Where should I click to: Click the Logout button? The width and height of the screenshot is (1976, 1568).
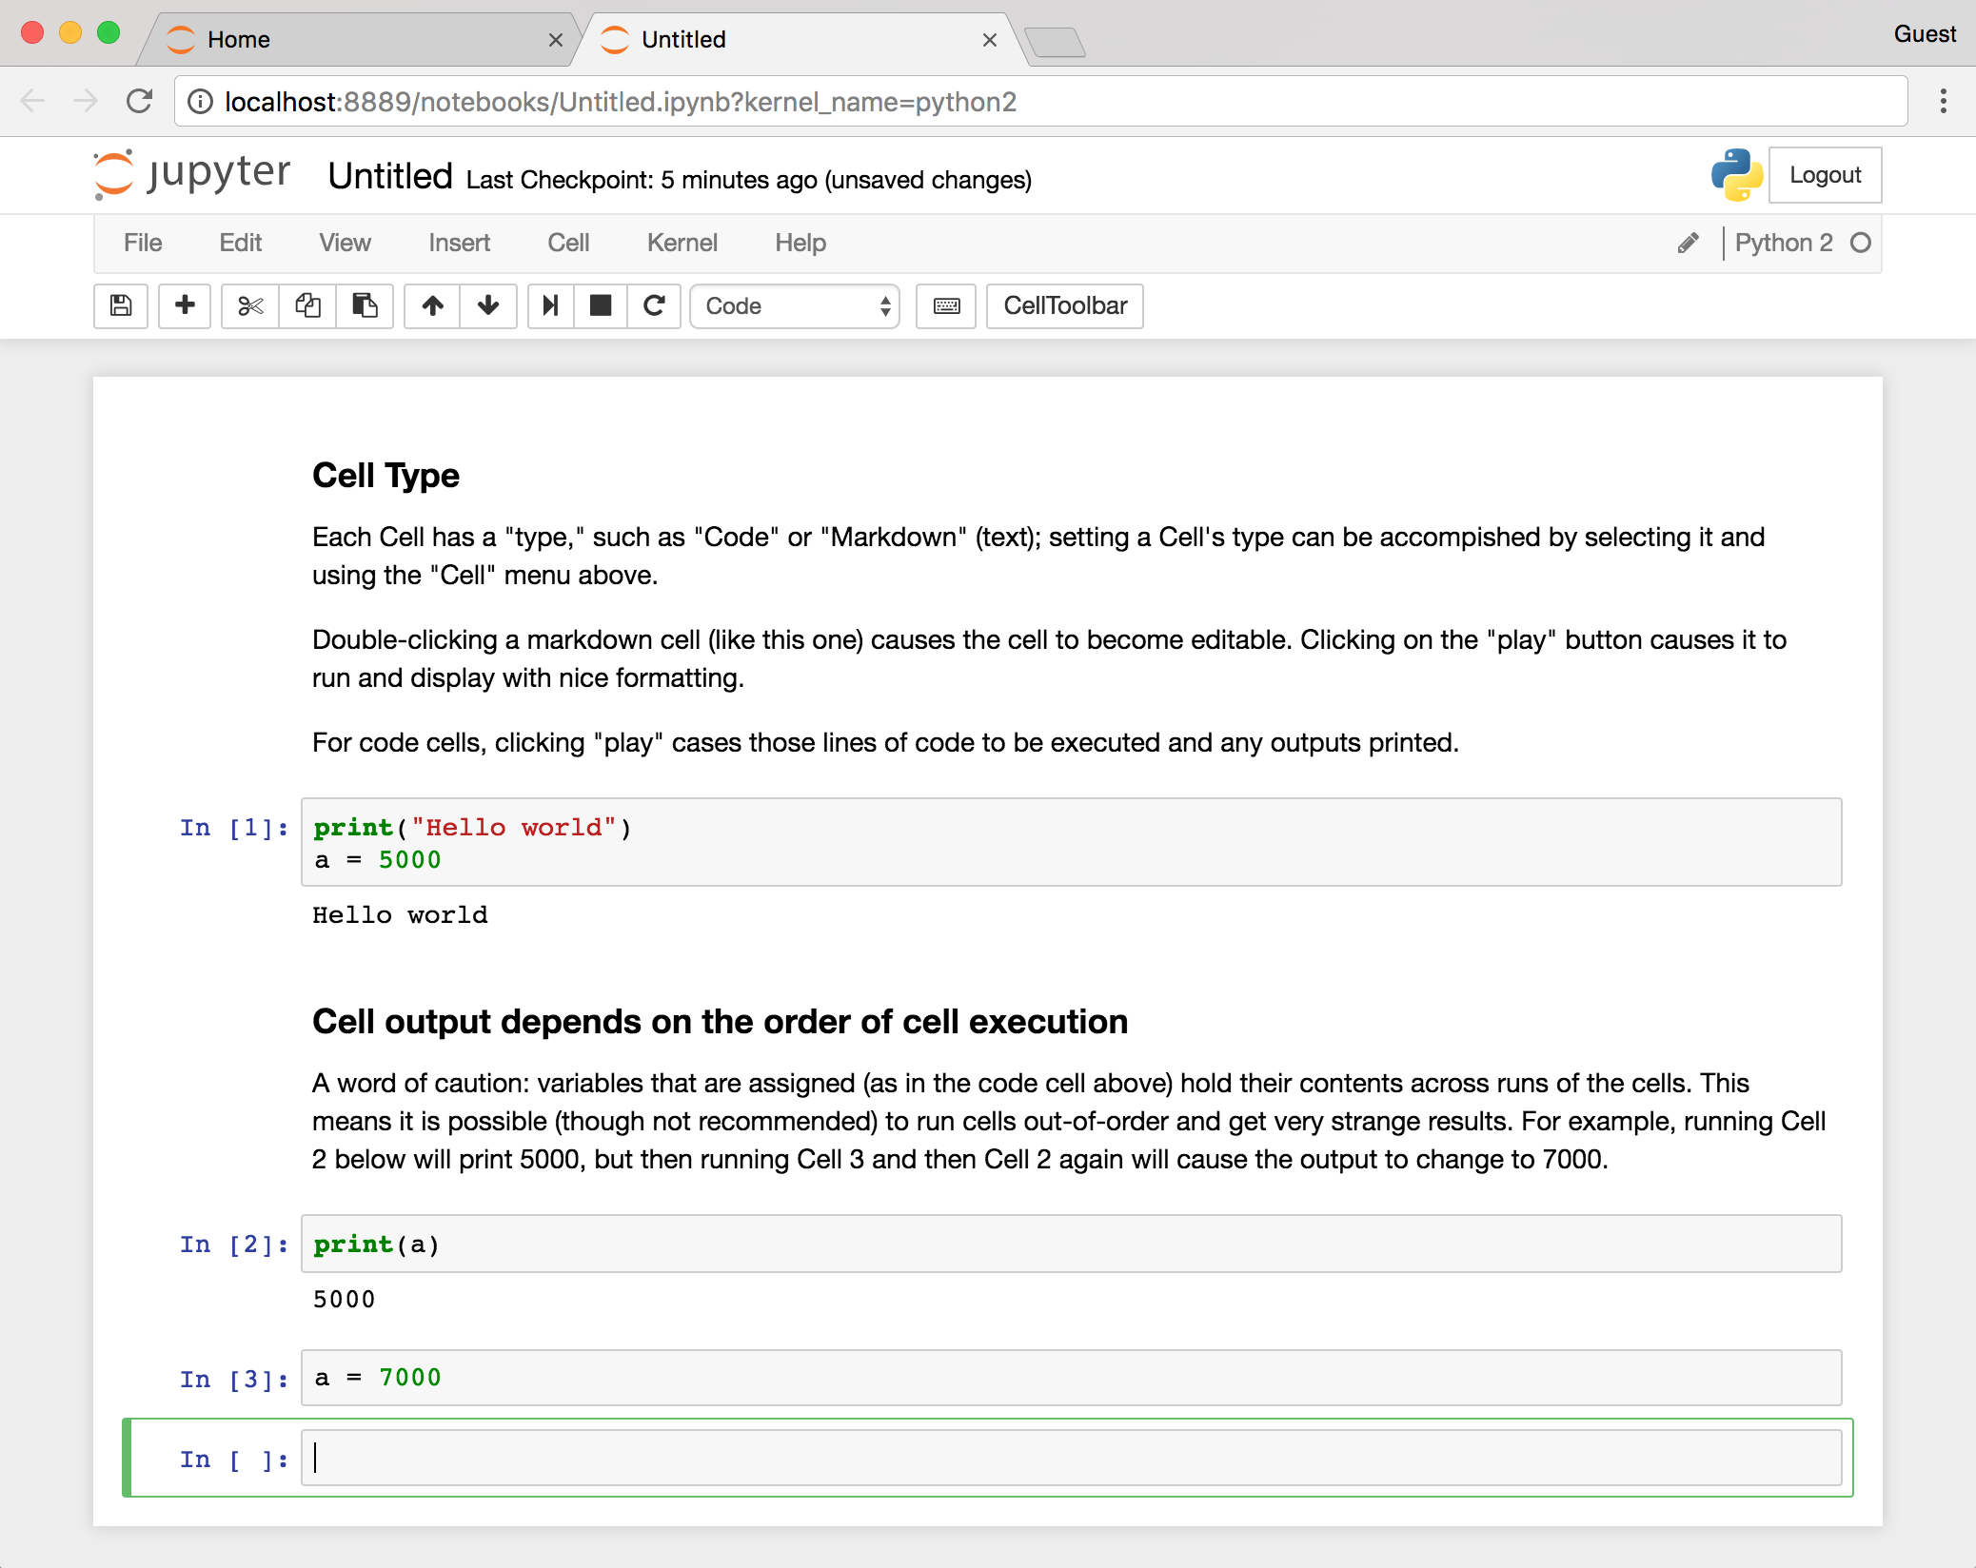[x=1825, y=175]
